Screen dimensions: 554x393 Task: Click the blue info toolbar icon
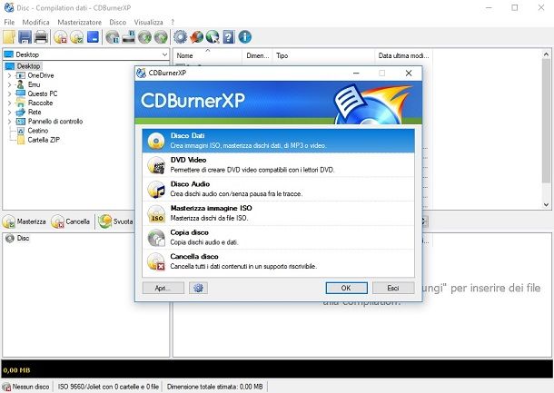click(245, 36)
